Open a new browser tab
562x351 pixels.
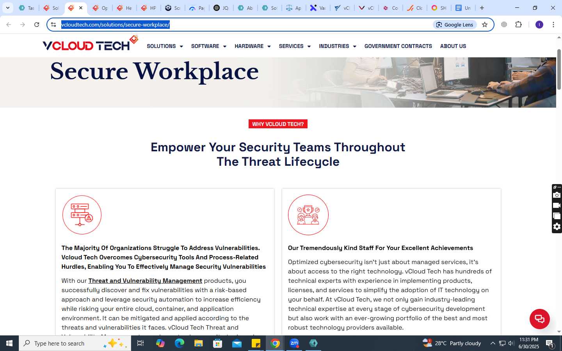coord(482,8)
